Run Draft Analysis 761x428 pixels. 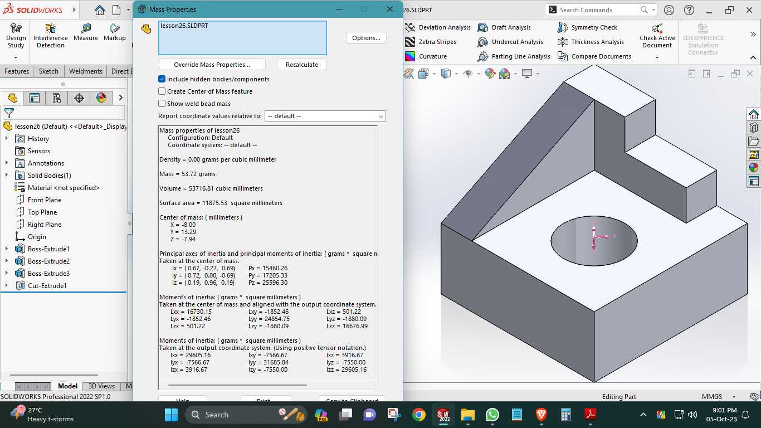point(505,27)
